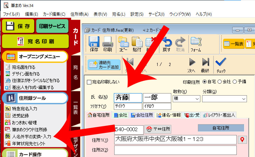The height and width of the screenshot is (157, 255).
Task: Switch to the 宛名 vertical tab
Action: click(75, 73)
